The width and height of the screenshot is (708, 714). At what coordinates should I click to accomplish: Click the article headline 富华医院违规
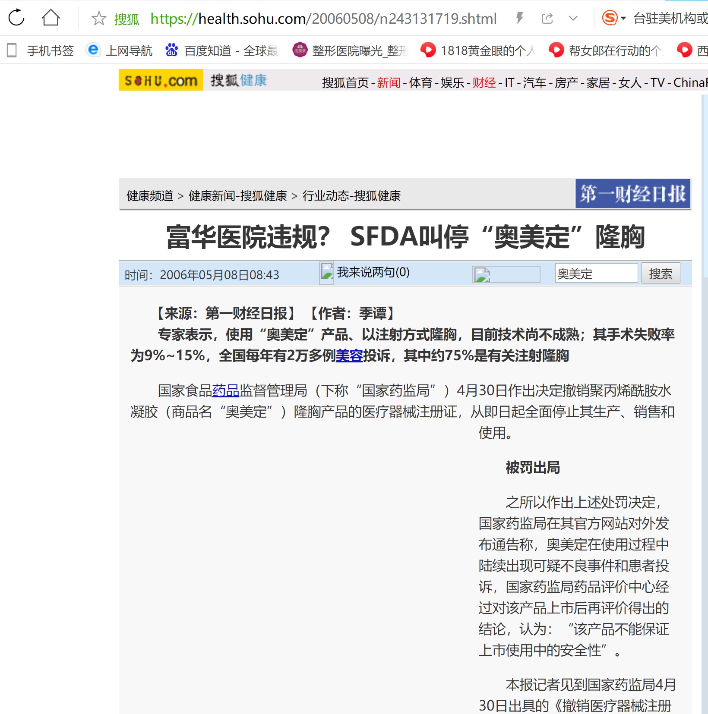tap(405, 237)
